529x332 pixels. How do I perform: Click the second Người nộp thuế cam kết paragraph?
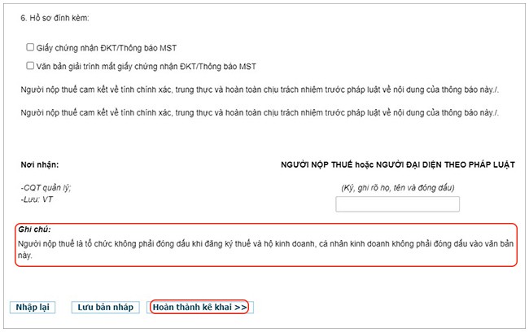pos(260,113)
